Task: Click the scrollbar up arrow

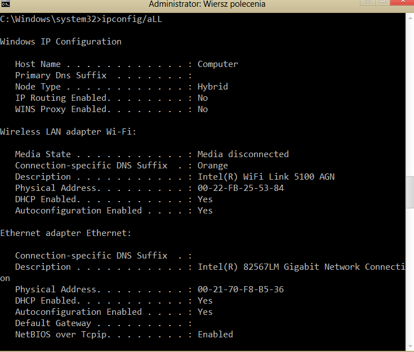Action: click(x=410, y=18)
